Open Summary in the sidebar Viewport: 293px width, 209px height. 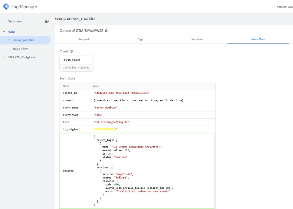tap(15, 21)
